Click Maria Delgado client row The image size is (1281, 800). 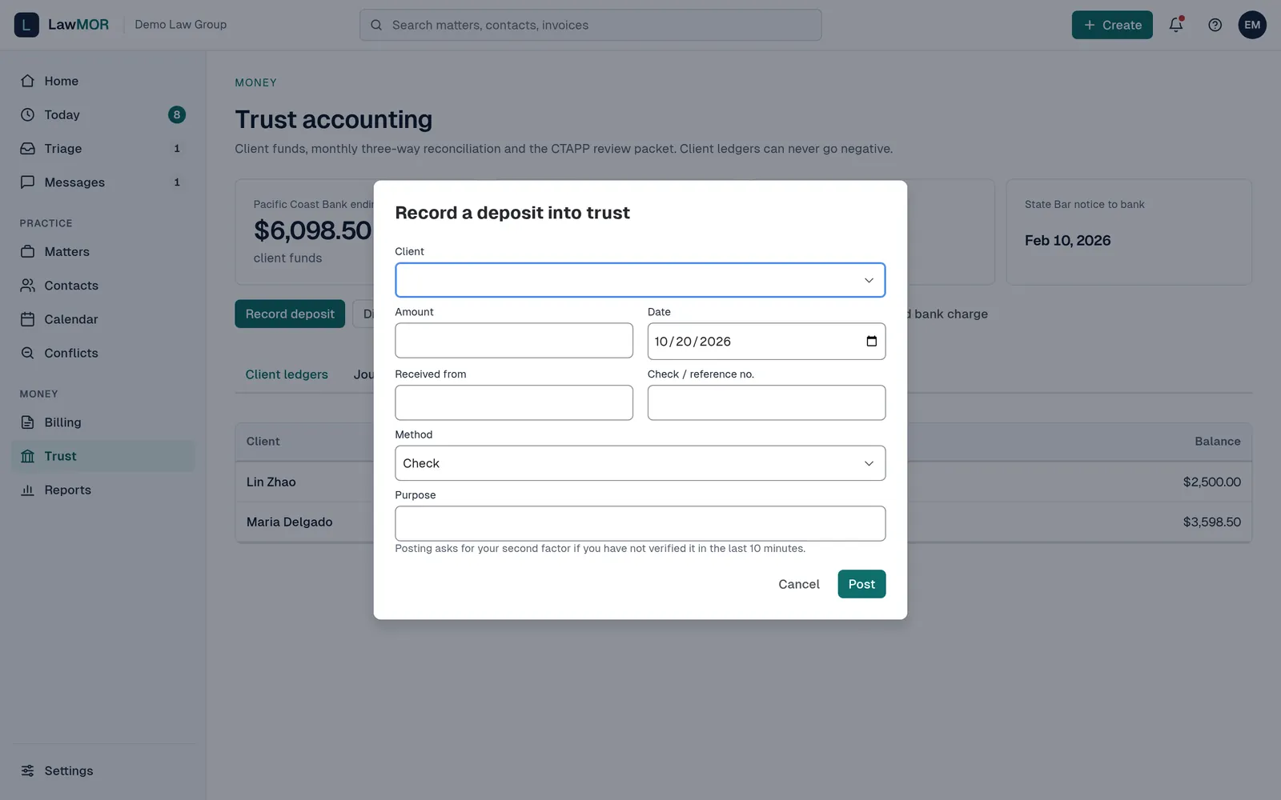743,522
